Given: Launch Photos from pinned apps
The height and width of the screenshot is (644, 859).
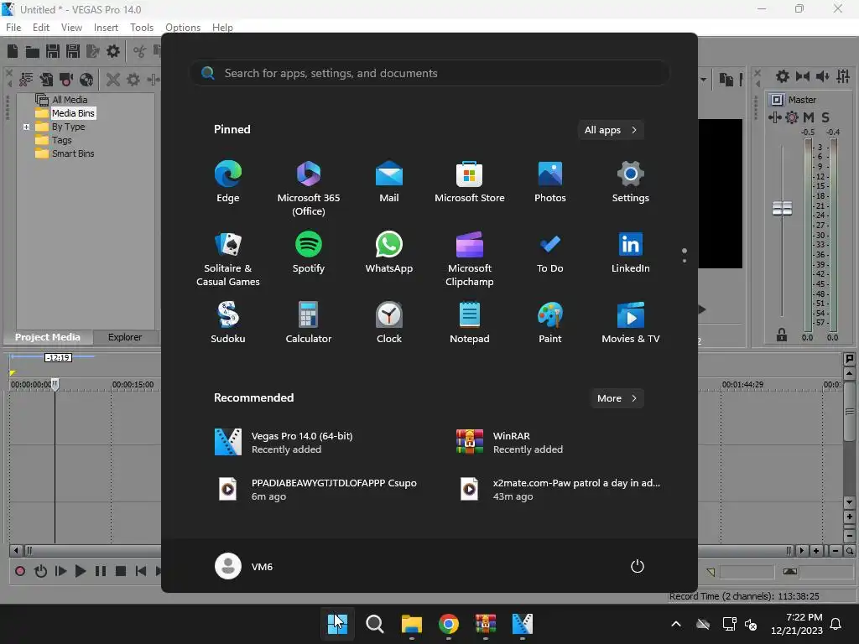Looking at the screenshot, I should (x=550, y=182).
